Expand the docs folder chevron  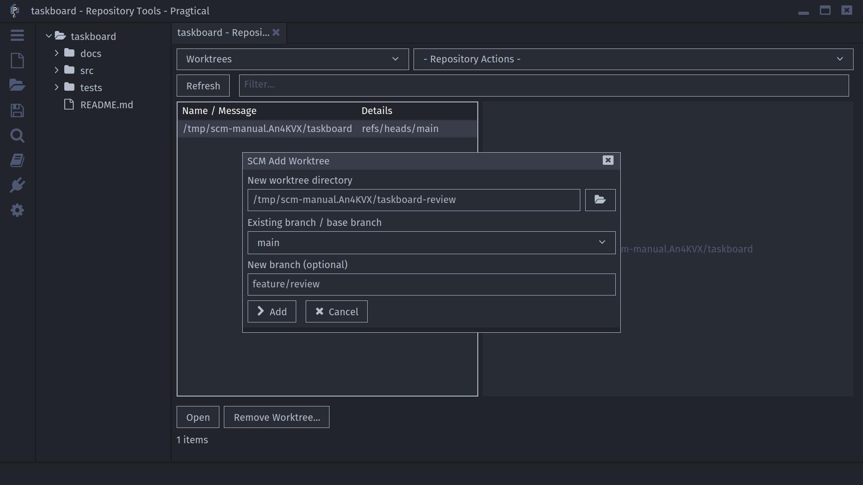57,53
